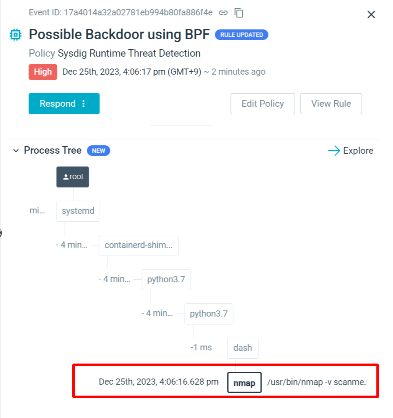
Task: Select the systemd process node
Action: tap(78, 211)
